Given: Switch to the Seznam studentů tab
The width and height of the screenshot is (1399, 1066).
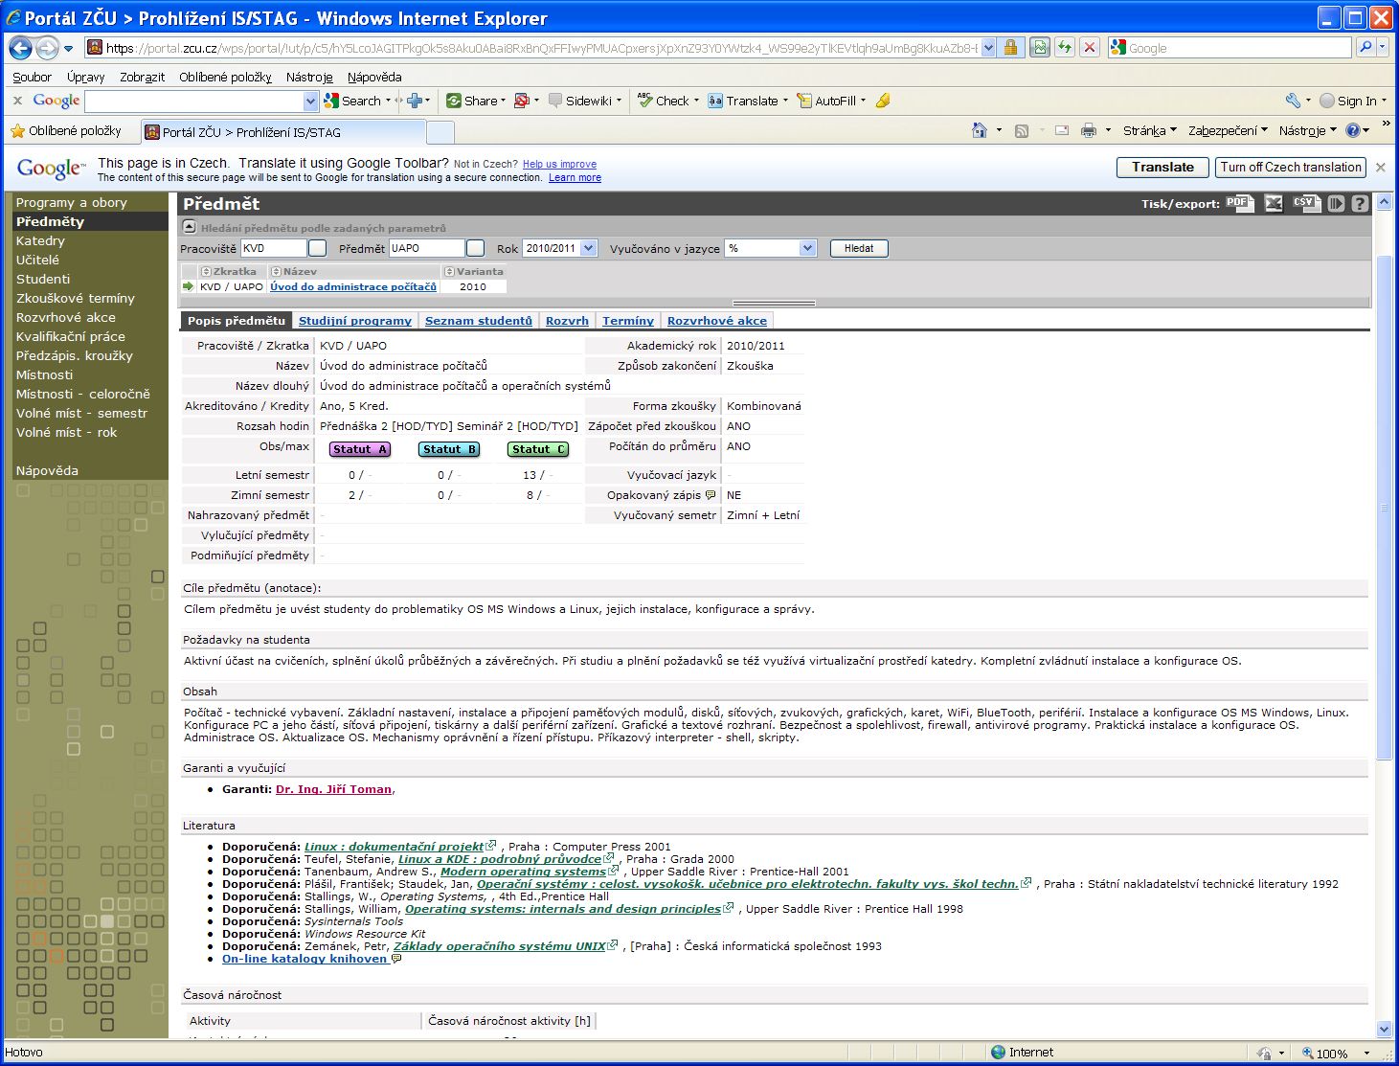Looking at the screenshot, I should (479, 321).
